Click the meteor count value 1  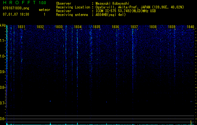(44, 14)
